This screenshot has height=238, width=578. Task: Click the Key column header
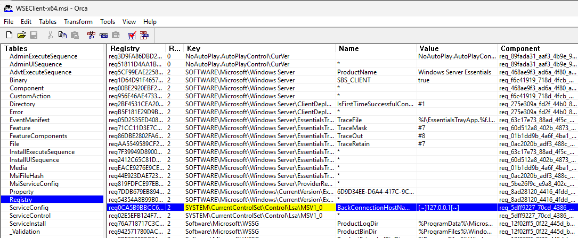[x=260, y=48]
